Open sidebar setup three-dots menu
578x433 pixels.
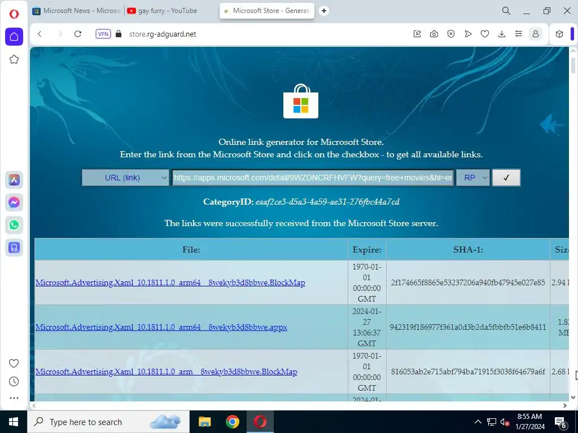click(14, 398)
